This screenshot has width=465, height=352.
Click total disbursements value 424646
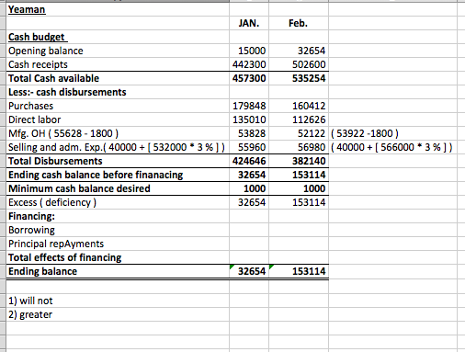(x=249, y=161)
